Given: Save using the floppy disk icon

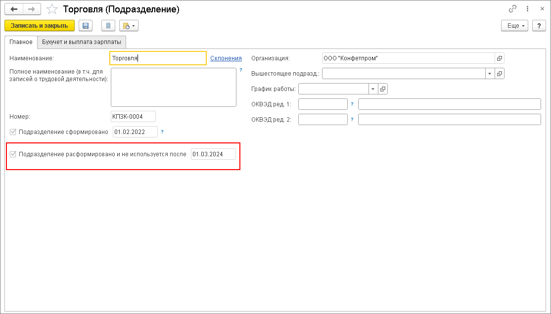Looking at the screenshot, I should (x=86, y=26).
